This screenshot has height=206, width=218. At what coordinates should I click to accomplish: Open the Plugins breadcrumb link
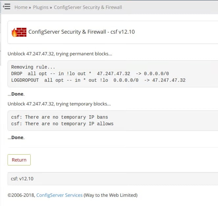(x=41, y=7)
